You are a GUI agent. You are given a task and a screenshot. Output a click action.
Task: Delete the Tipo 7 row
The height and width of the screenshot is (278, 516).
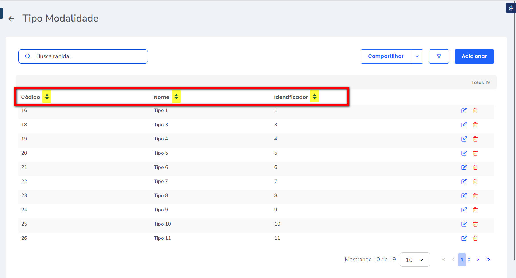475,182
